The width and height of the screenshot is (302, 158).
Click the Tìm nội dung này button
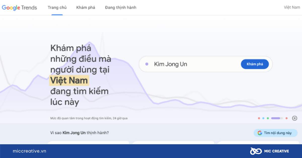coord(275,133)
